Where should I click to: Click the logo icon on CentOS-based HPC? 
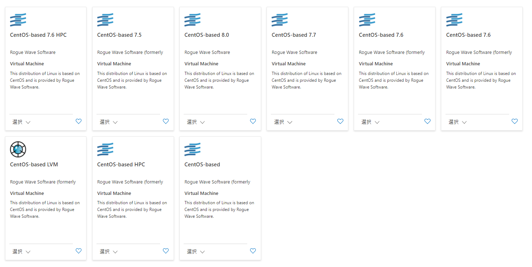click(105, 149)
